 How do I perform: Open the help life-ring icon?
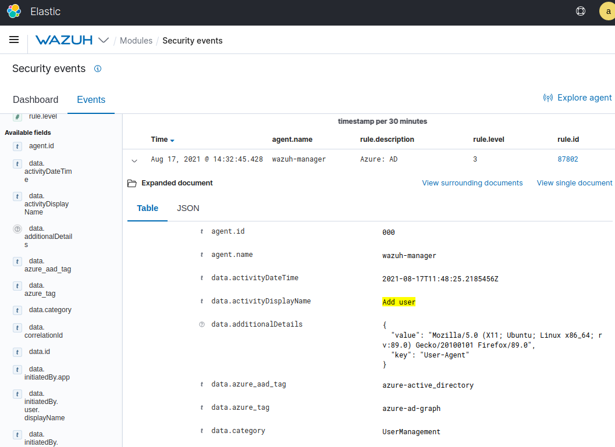[x=580, y=11]
